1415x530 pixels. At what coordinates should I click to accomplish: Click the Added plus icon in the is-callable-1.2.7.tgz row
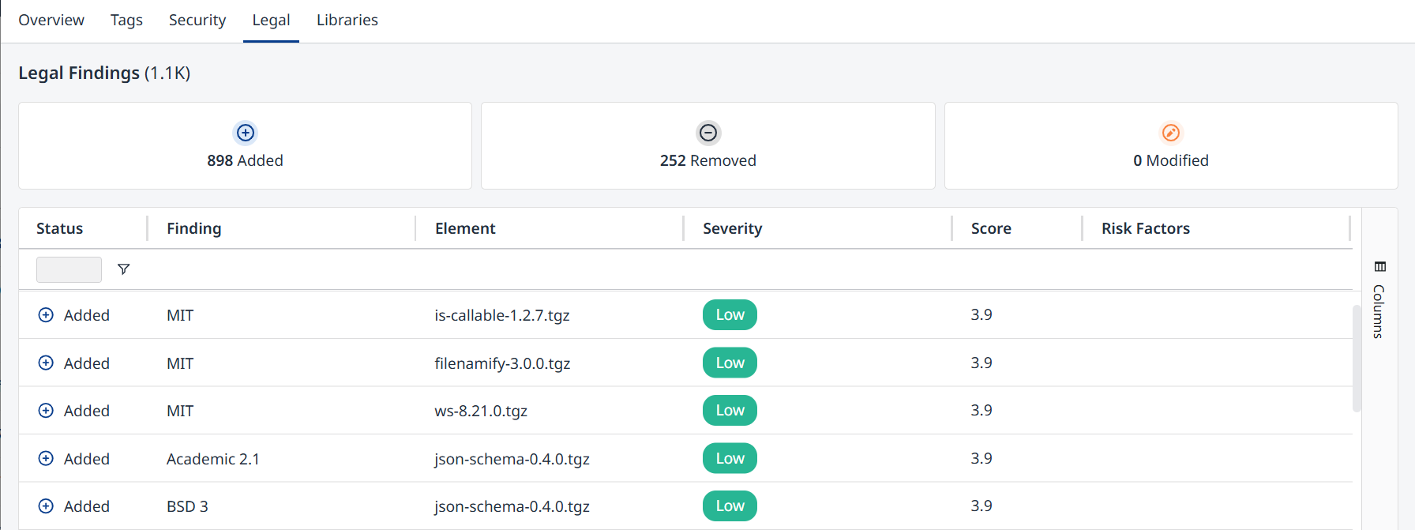pyautogui.click(x=46, y=315)
